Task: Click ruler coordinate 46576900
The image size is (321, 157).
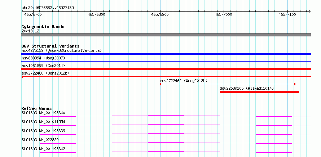Action: [x=160, y=14]
